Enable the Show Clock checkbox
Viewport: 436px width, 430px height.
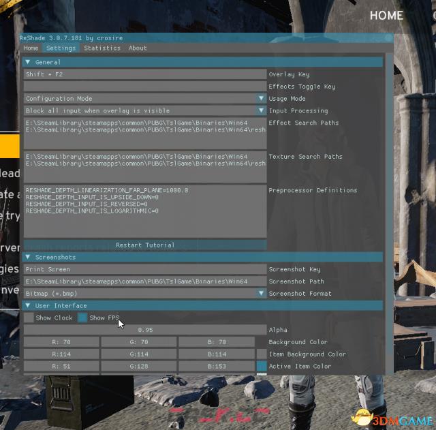pos(29,318)
